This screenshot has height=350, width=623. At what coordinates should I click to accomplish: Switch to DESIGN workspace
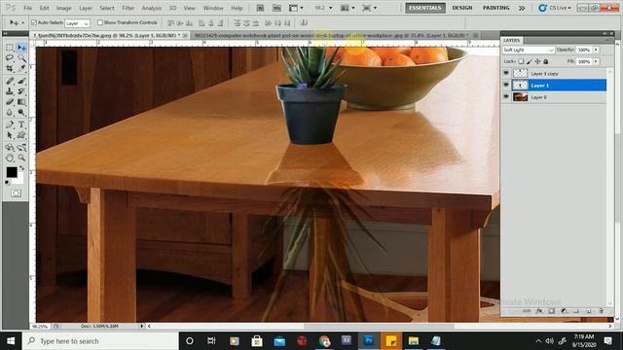tap(462, 8)
